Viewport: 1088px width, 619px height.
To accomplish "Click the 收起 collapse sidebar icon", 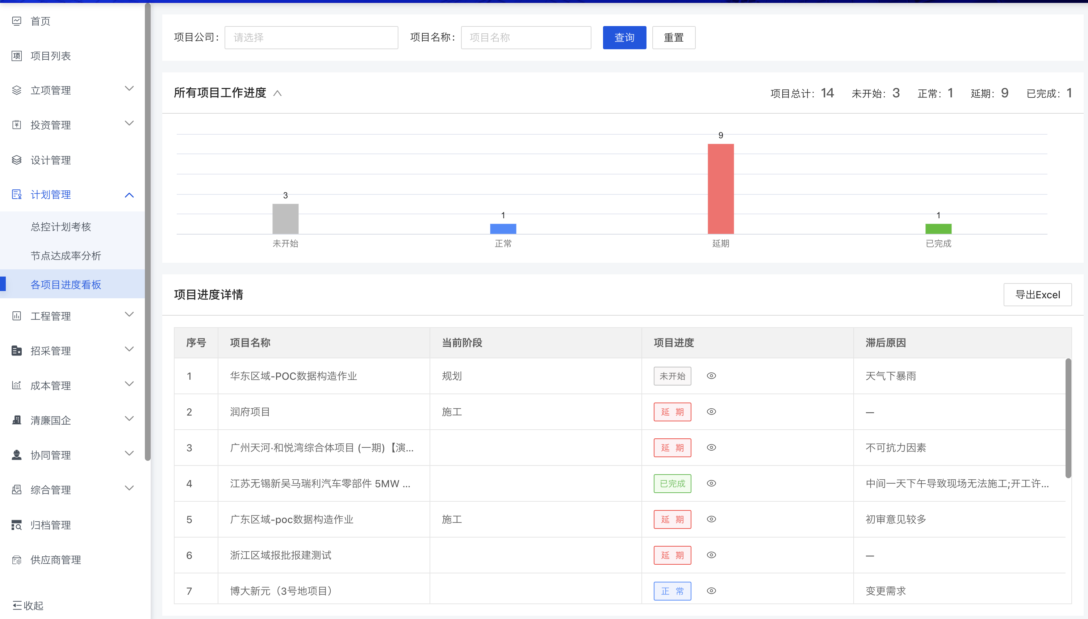I will point(17,605).
